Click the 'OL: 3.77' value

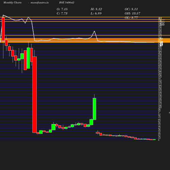(131, 18)
